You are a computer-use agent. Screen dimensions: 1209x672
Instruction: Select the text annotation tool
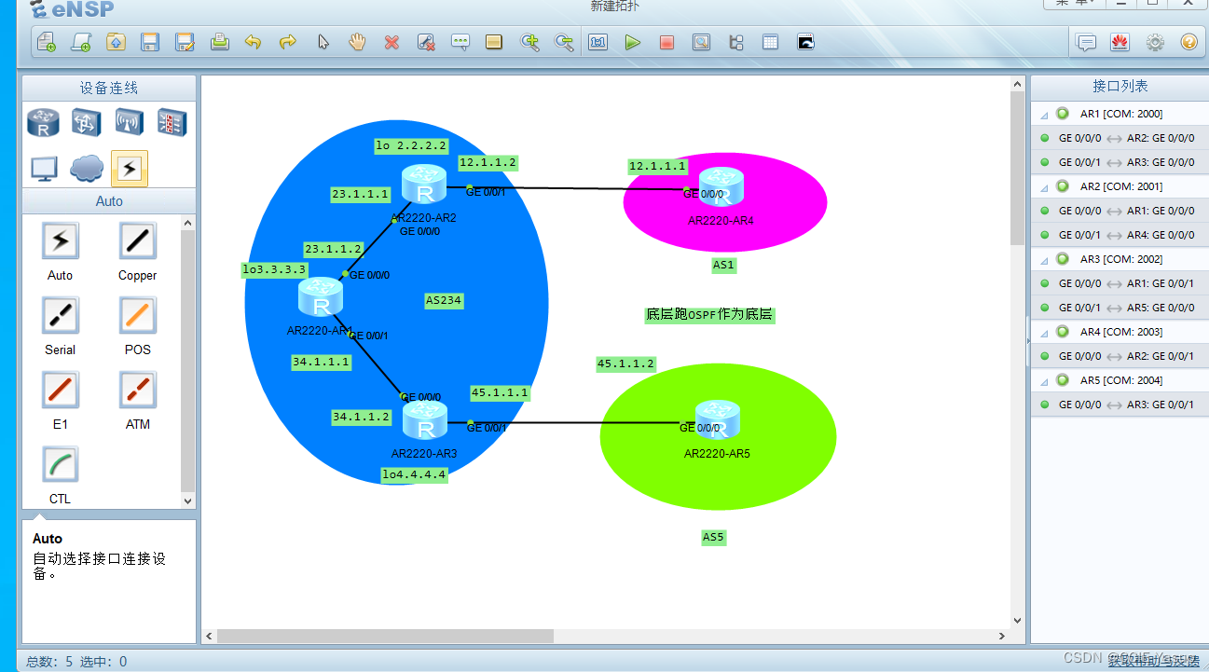tap(460, 42)
